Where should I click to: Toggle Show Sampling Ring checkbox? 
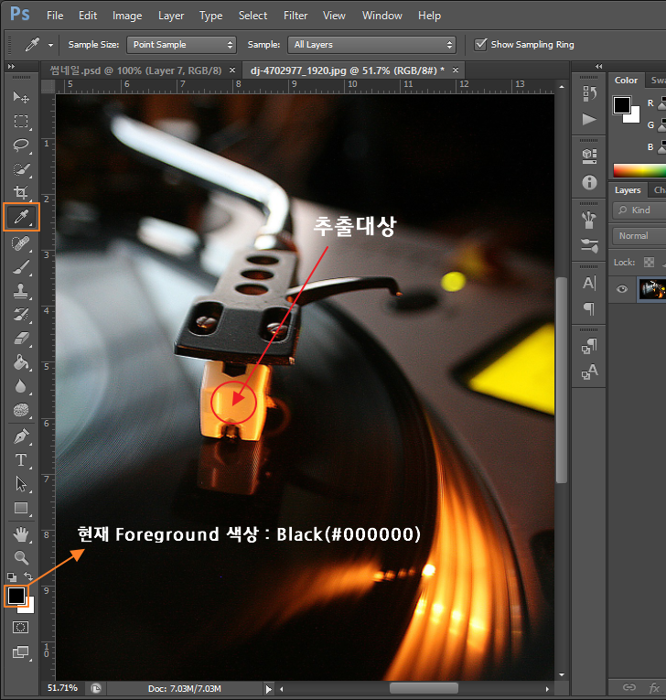(x=480, y=44)
